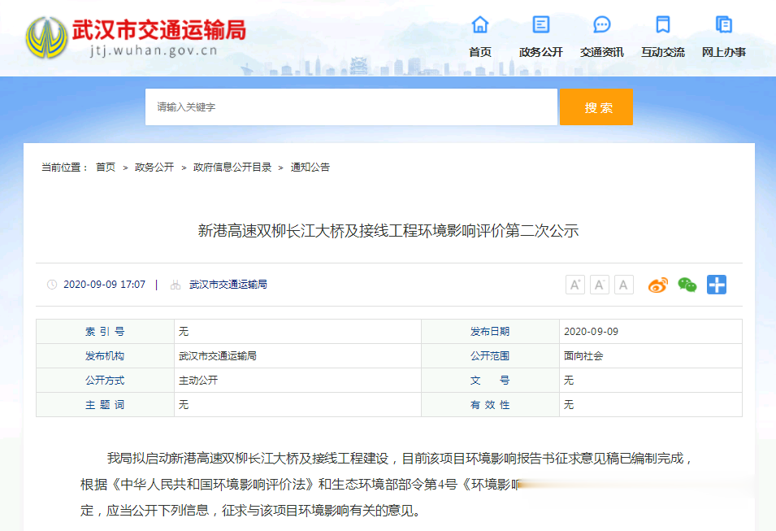Open the 通知公告 breadcrumb link

(x=312, y=166)
